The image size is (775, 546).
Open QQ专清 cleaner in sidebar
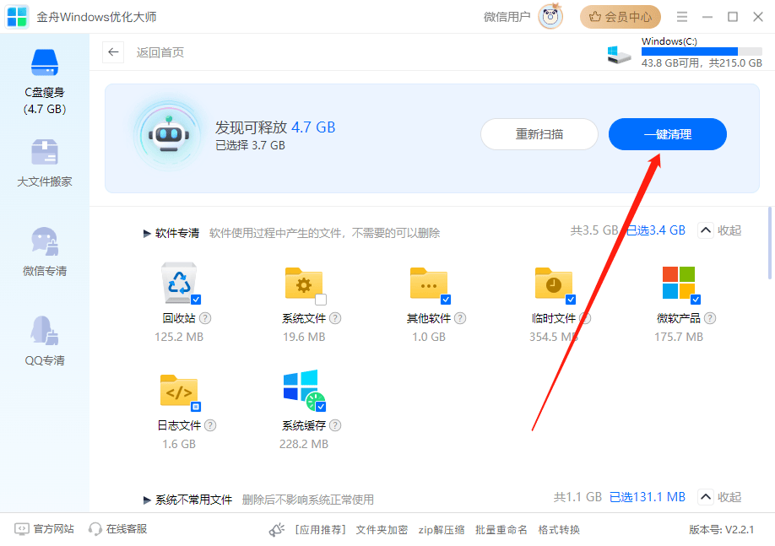(x=45, y=341)
